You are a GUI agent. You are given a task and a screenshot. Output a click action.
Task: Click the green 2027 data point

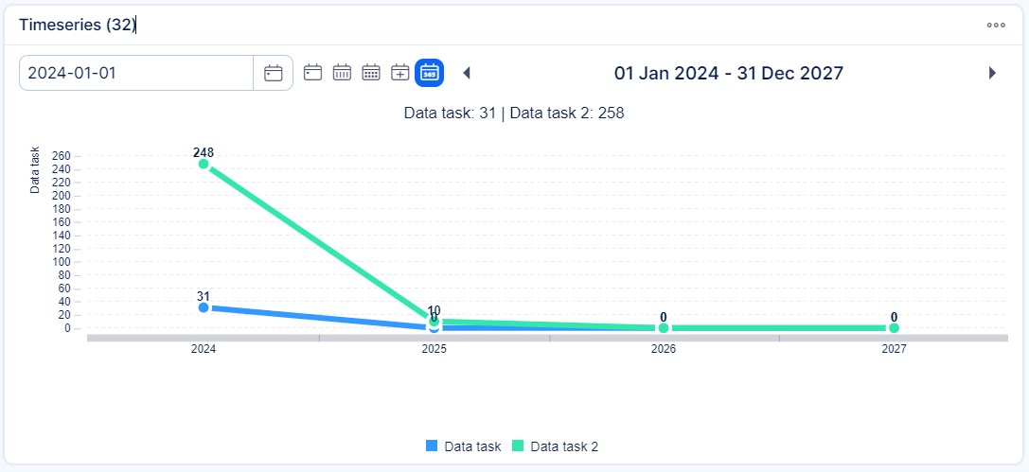894,328
